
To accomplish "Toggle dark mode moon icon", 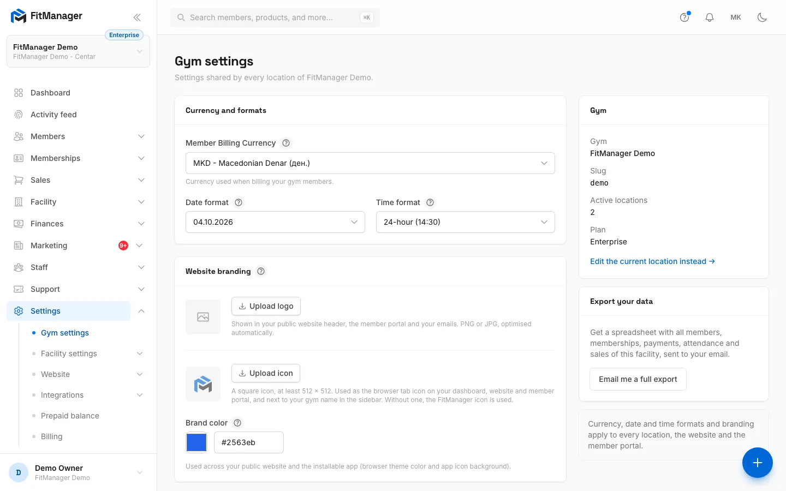I will 762,17.
